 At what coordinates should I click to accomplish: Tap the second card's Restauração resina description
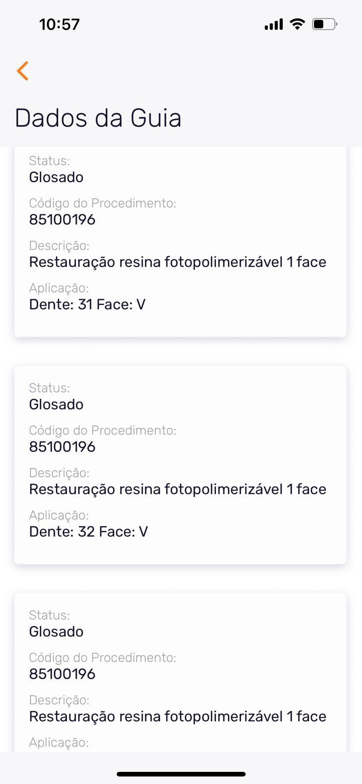tap(177, 490)
